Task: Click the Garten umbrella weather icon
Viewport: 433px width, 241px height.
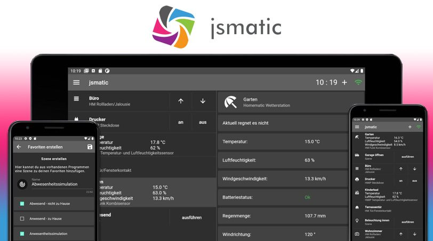Action: point(230,102)
